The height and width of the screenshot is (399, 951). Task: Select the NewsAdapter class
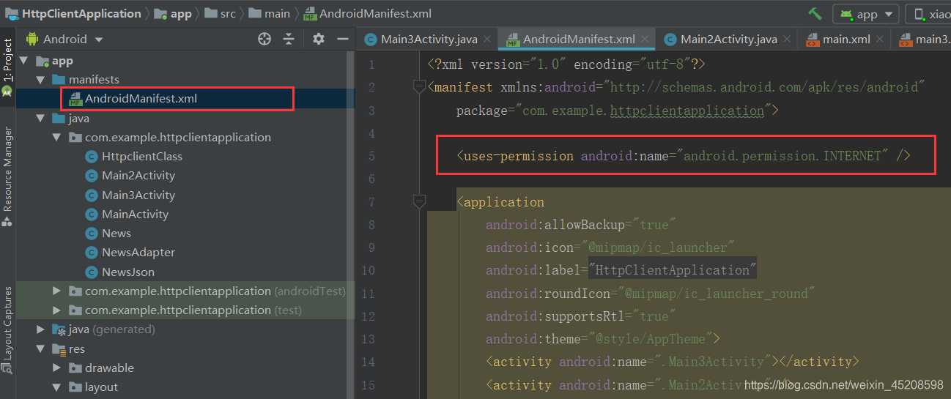[138, 252]
